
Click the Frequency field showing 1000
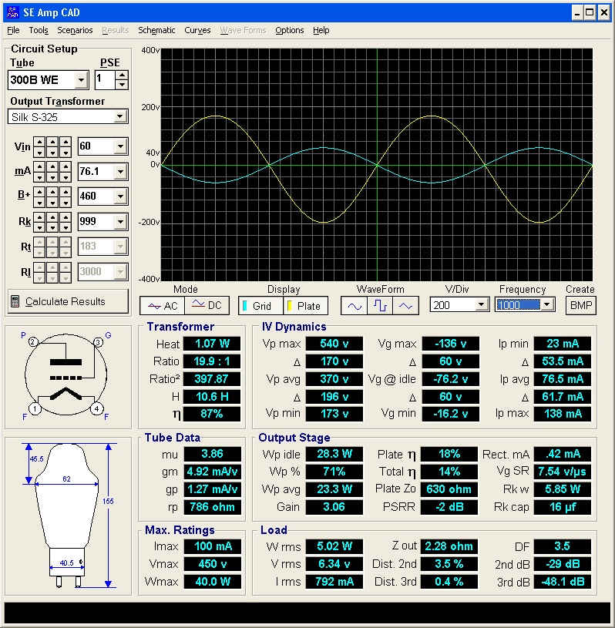[519, 305]
